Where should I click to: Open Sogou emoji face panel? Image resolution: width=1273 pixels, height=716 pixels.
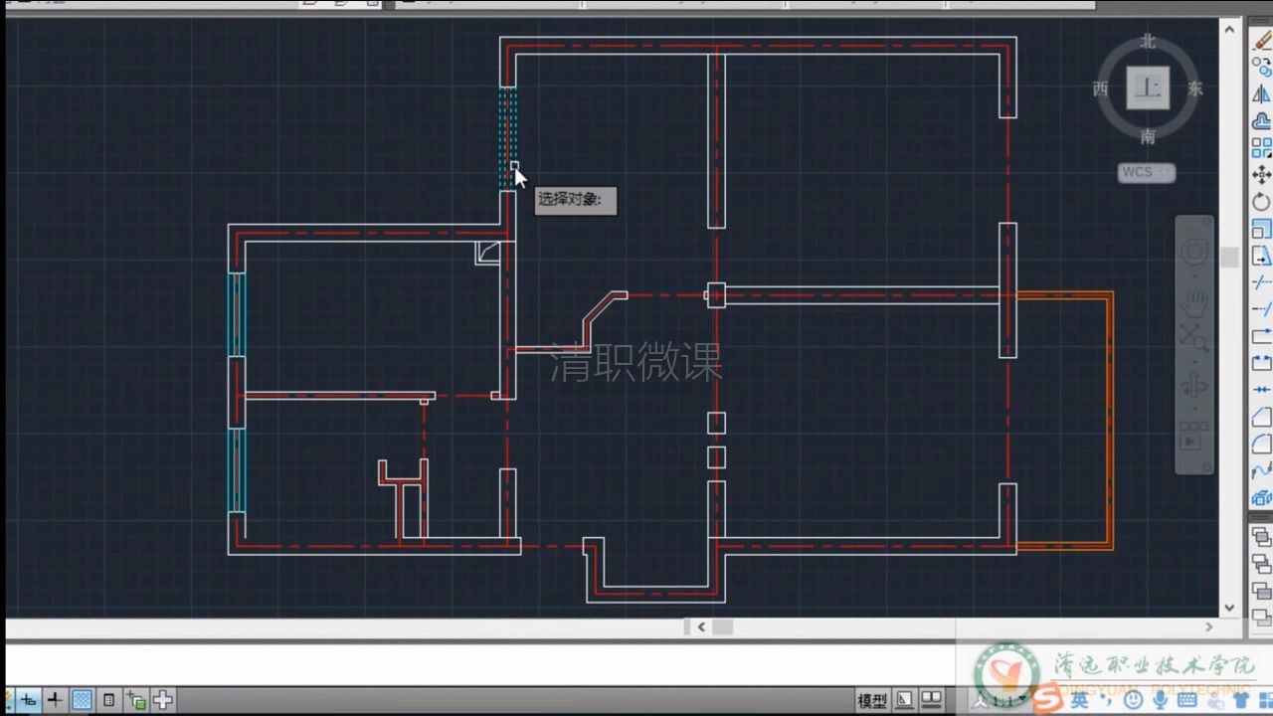(x=1133, y=700)
